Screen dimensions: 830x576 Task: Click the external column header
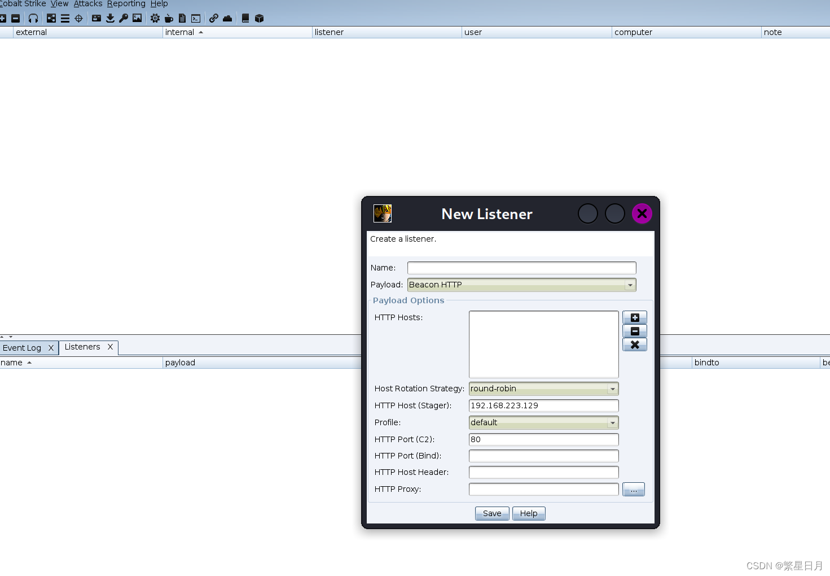87,32
